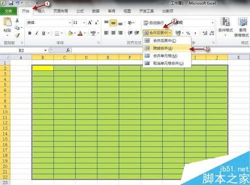Choose 取消单元格合并(U) from the merge menu
Image resolution: width=250 pixels, height=185 pixels.
click(x=167, y=63)
